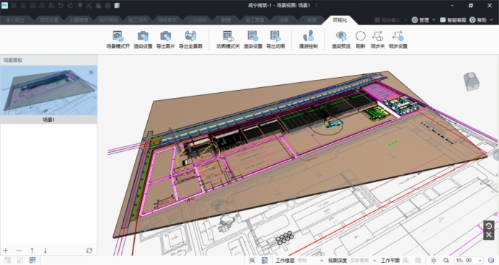This screenshot has height=265, width=499.
Task: Click the 刷新 refresh icon
Action: click(361, 40)
